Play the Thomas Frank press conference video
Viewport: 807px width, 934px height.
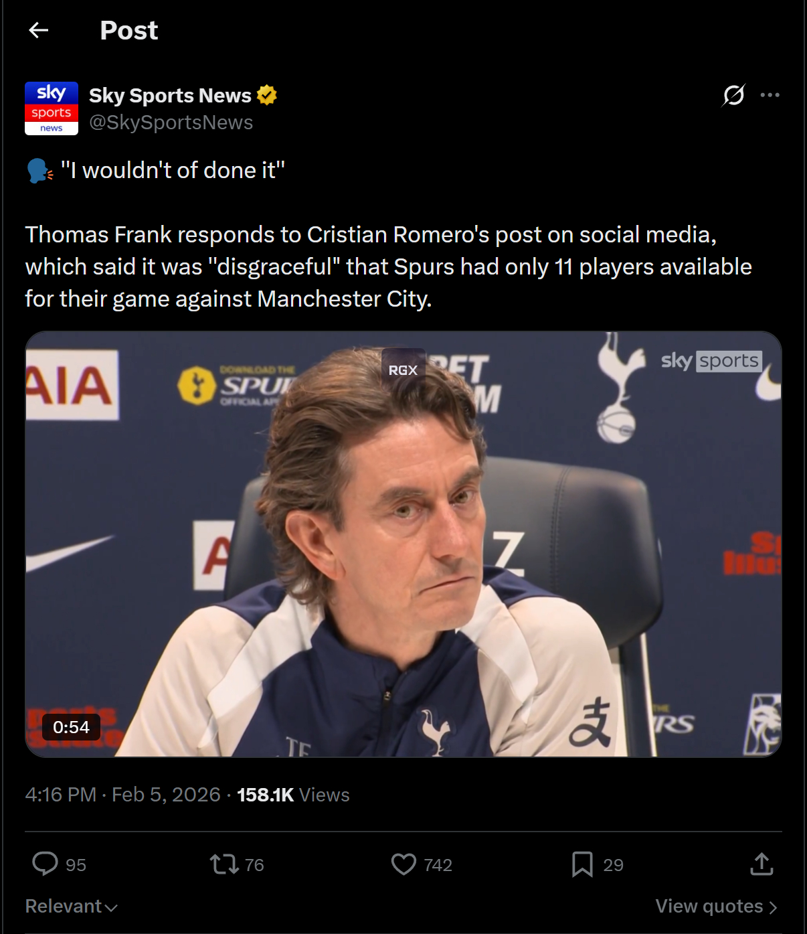[403, 544]
